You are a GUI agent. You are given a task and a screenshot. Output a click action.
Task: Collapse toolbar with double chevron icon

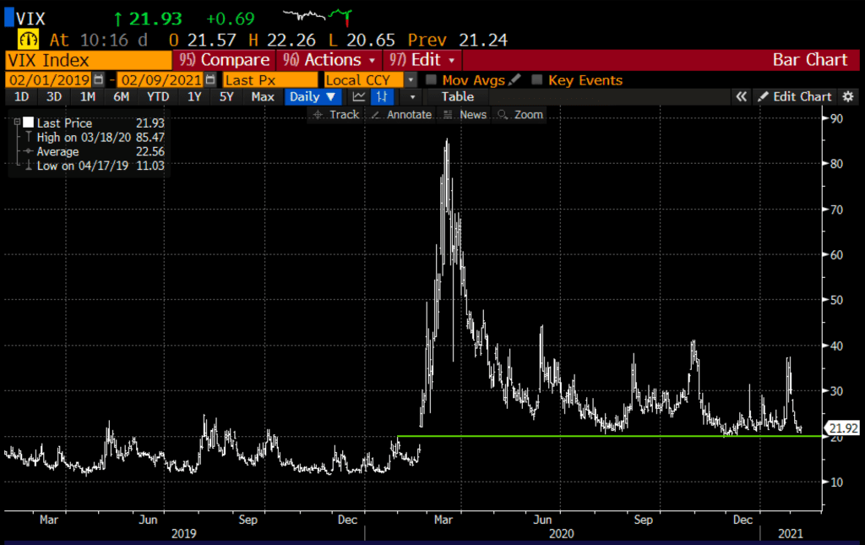pyautogui.click(x=741, y=97)
